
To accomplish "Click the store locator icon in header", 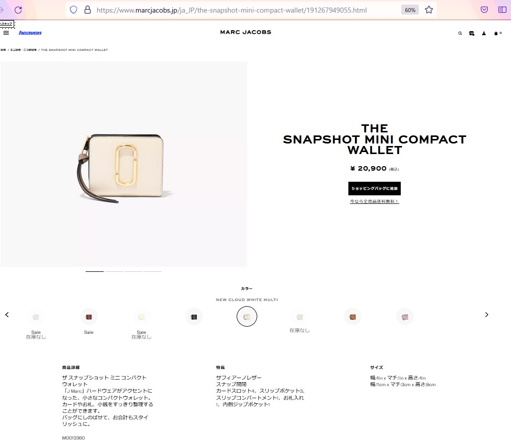I will point(472,33).
